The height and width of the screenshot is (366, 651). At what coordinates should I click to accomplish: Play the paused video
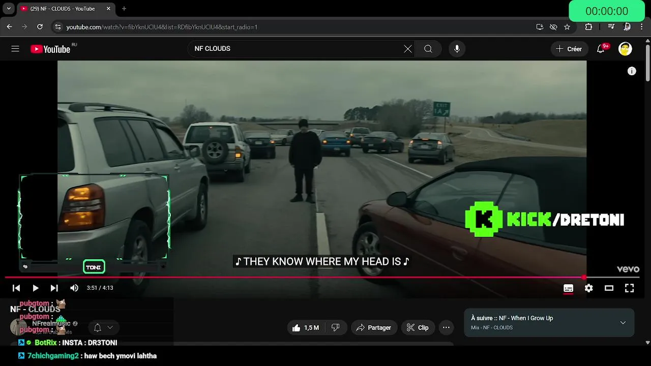click(x=35, y=288)
